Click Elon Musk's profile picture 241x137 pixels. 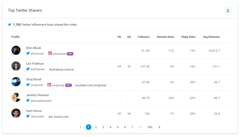click(16, 50)
